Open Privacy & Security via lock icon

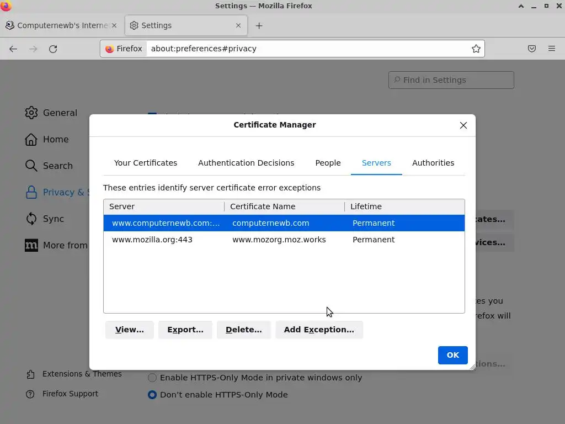coord(31,192)
